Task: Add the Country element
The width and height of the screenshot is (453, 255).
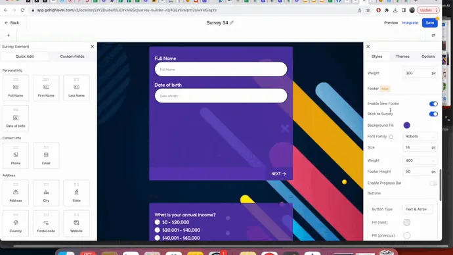Action: point(16,223)
